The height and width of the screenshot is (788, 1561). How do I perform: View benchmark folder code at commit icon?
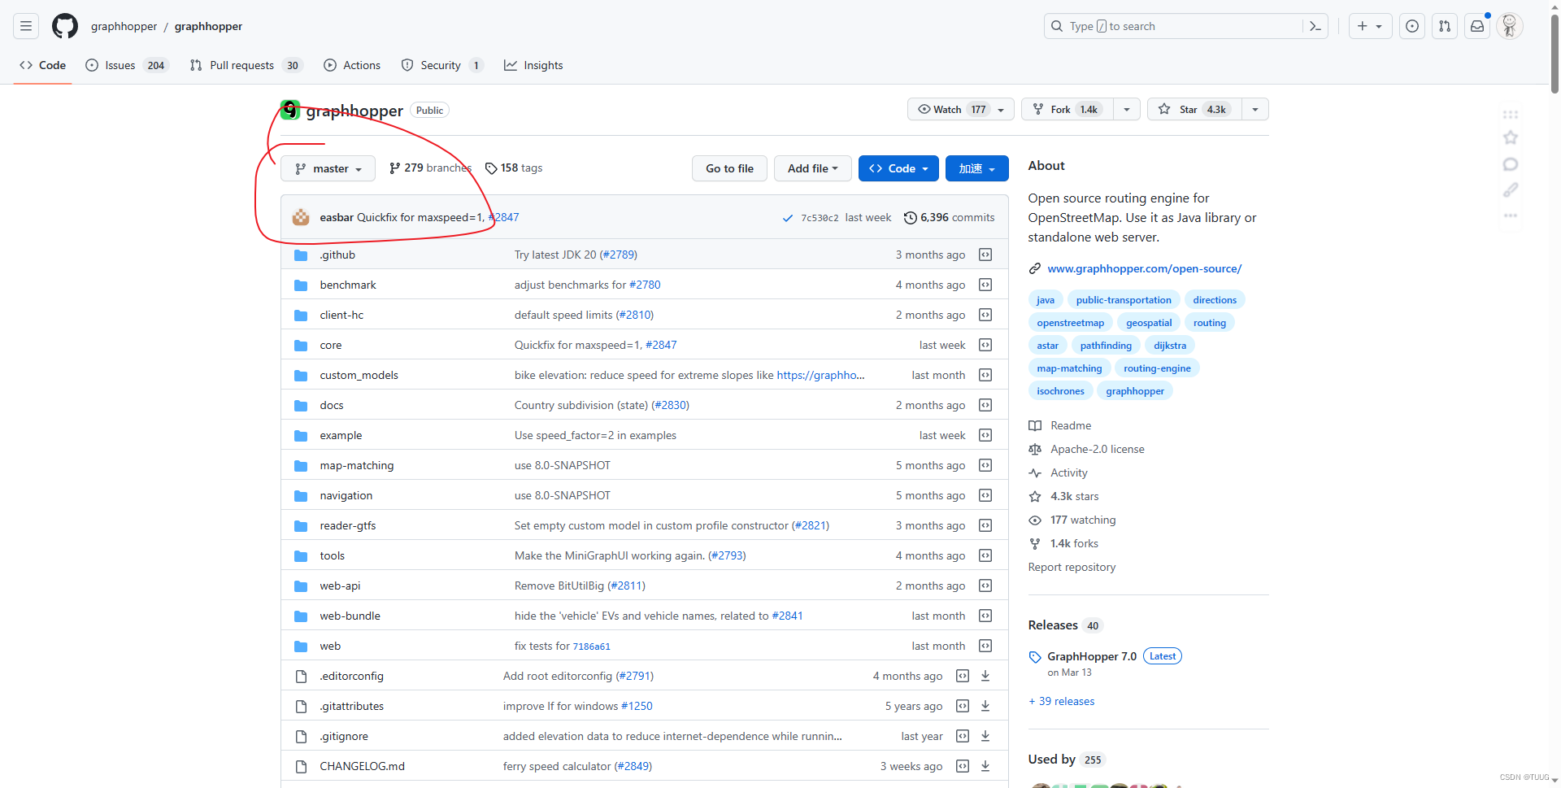(x=985, y=285)
